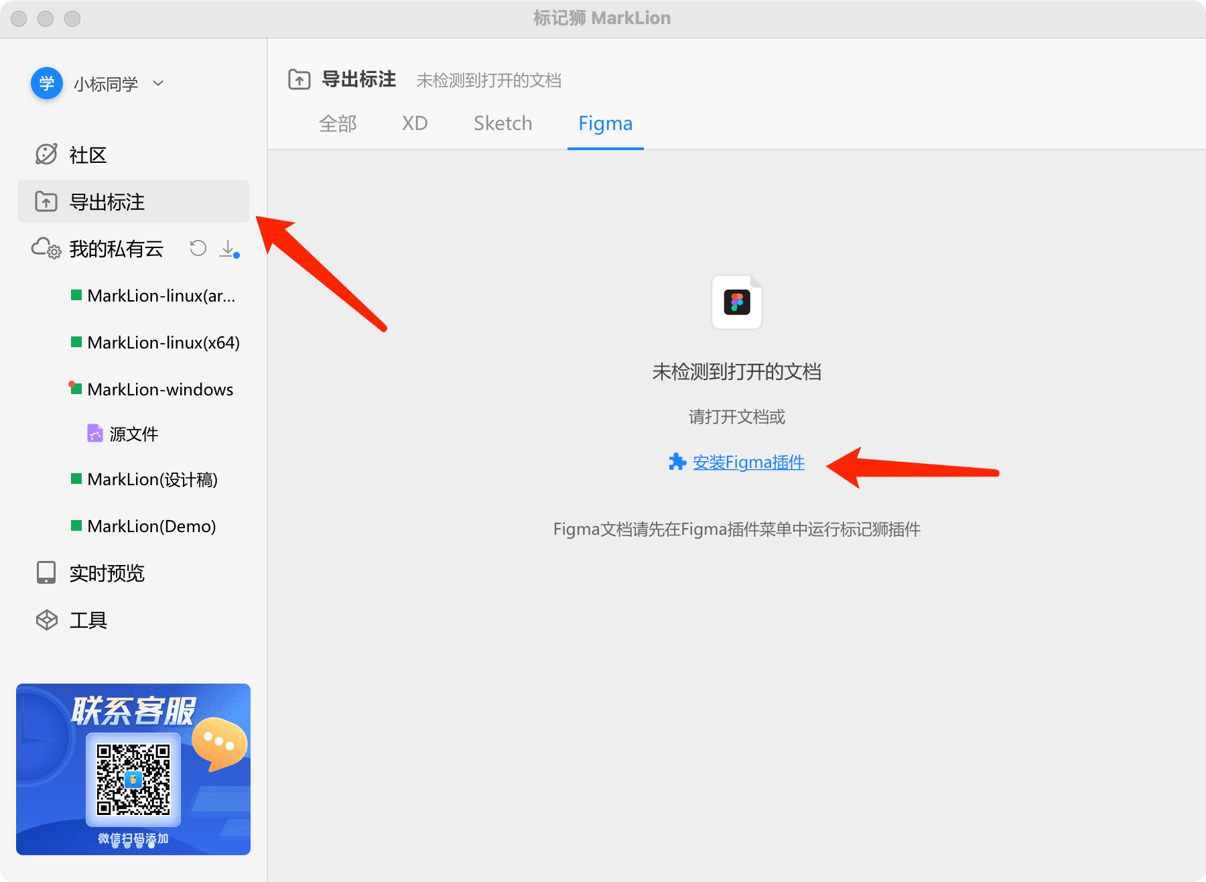The height and width of the screenshot is (882, 1206).
Task: Click the 联系客服 QR code banner
Action: [133, 769]
